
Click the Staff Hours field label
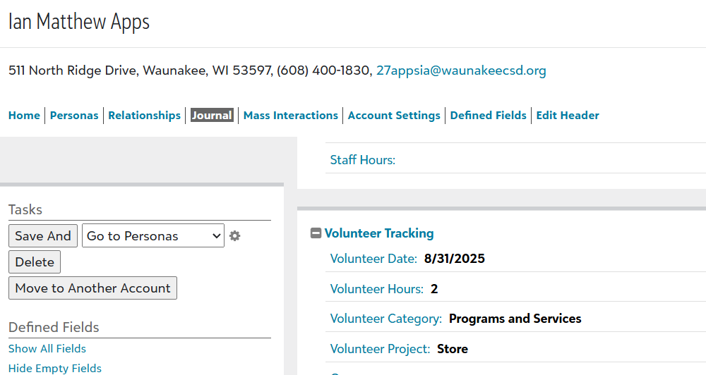[363, 160]
